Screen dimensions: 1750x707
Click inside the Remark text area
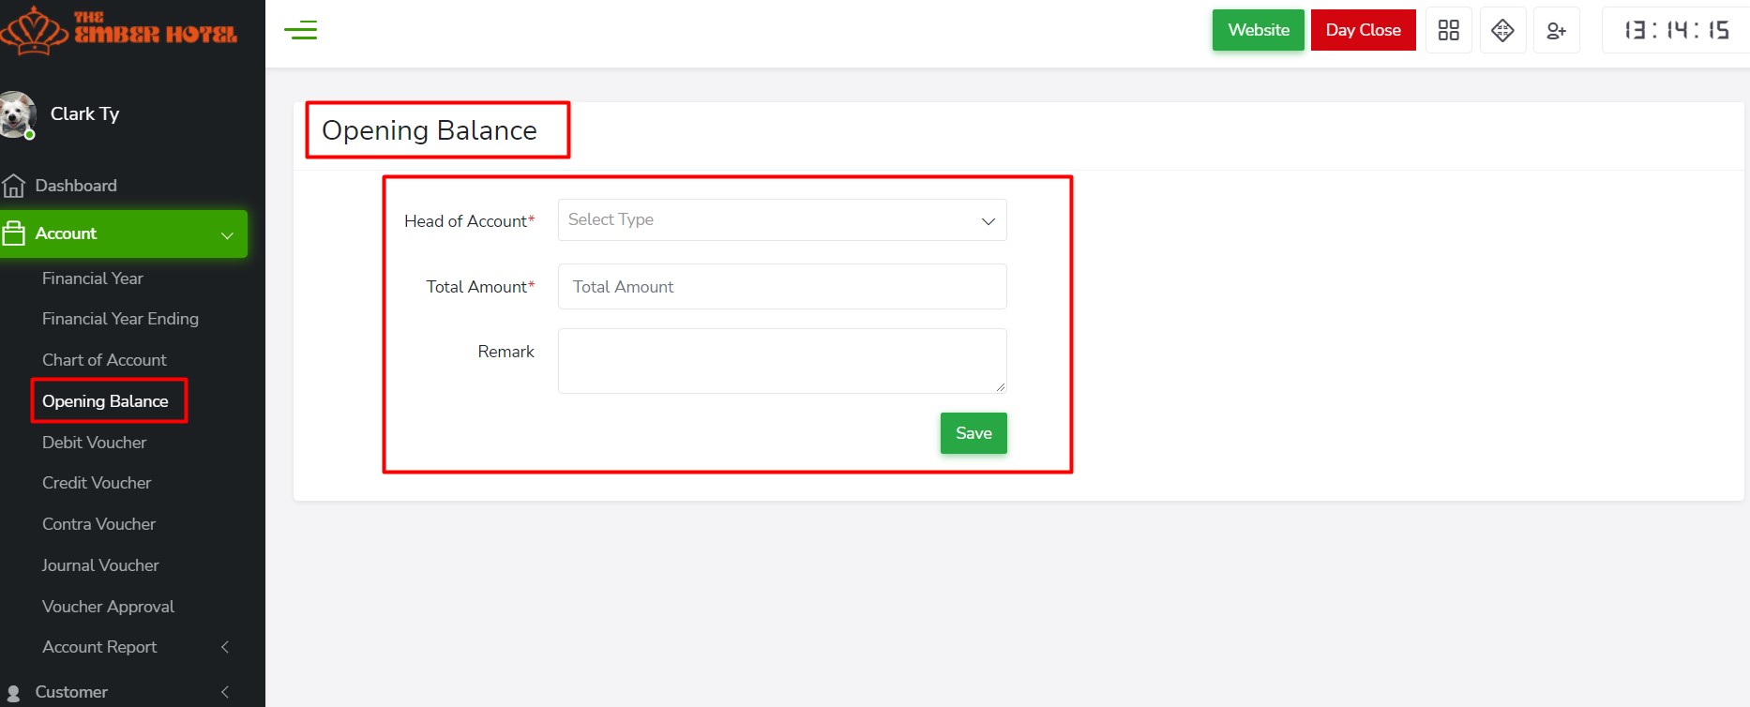(781, 361)
